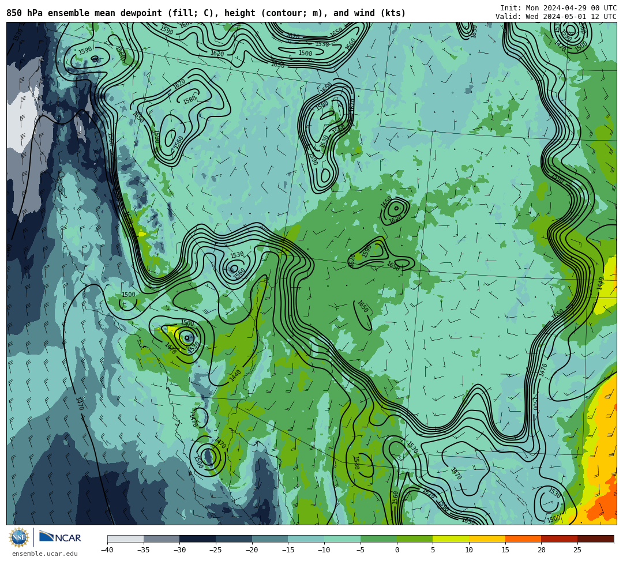Click the NCAR logo
This screenshot has width=623, height=561.
tap(60, 537)
